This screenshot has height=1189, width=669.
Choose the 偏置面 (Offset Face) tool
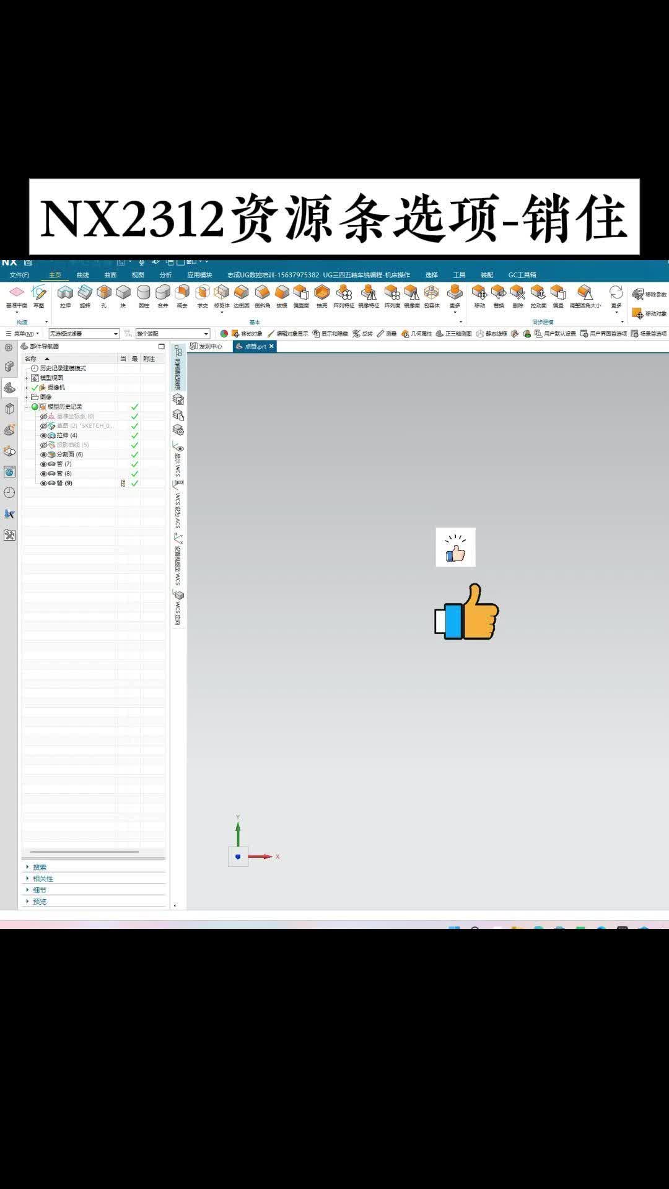pos(301,296)
